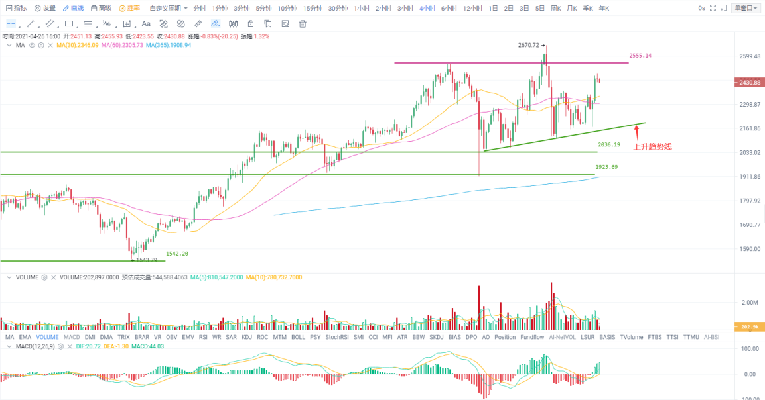Image resolution: width=765 pixels, height=400 pixels.
Task: Click the 画线 drawing button
Action: point(73,8)
